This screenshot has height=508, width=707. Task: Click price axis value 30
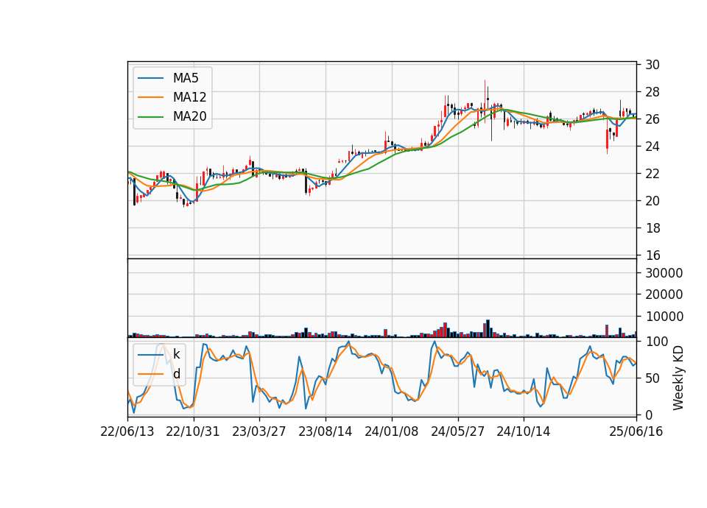coord(652,65)
